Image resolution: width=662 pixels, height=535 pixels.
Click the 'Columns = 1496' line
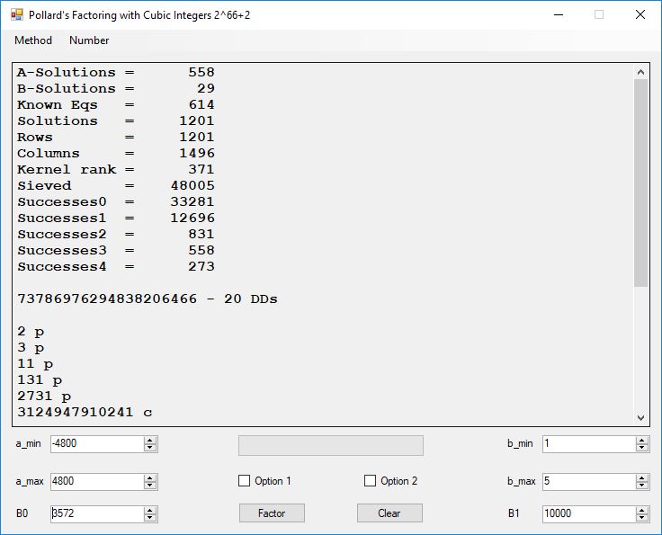pyautogui.click(x=116, y=153)
